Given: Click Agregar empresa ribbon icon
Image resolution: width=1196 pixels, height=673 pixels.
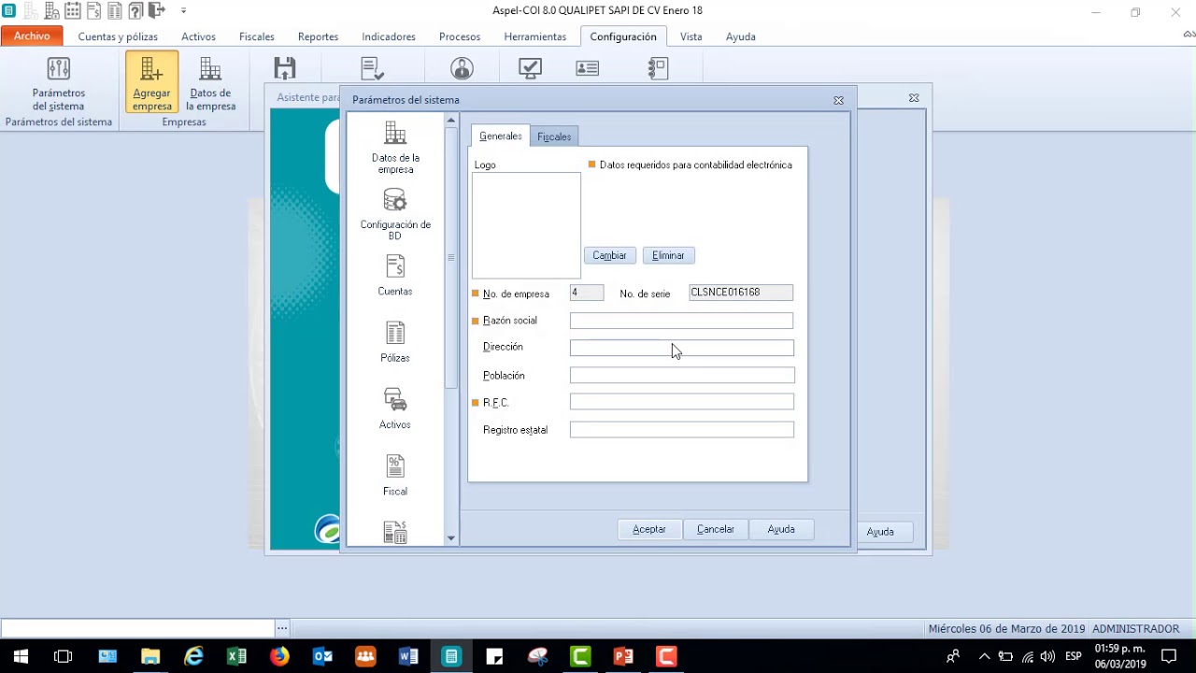Looking at the screenshot, I should [151, 82].
